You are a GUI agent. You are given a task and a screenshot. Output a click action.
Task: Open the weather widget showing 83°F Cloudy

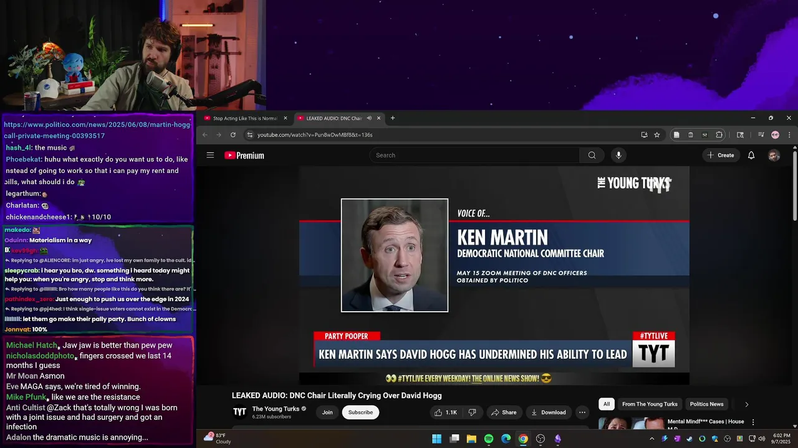pos(217,439)
